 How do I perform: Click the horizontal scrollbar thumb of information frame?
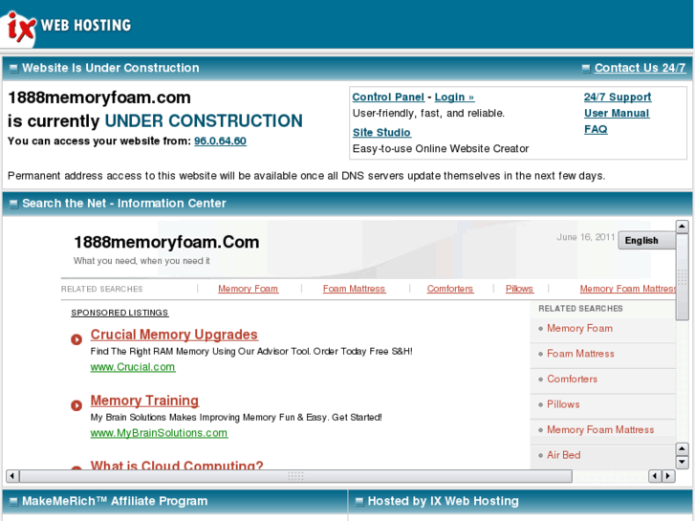point(295,476)
